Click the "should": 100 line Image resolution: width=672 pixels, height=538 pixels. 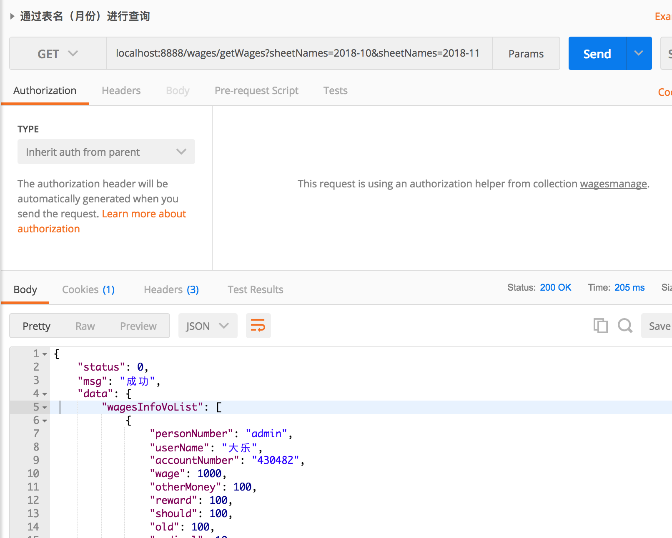pos(191,513)
